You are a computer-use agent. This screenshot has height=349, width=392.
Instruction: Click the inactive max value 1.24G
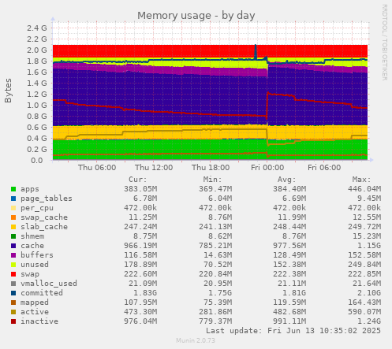tap(369, 321)
